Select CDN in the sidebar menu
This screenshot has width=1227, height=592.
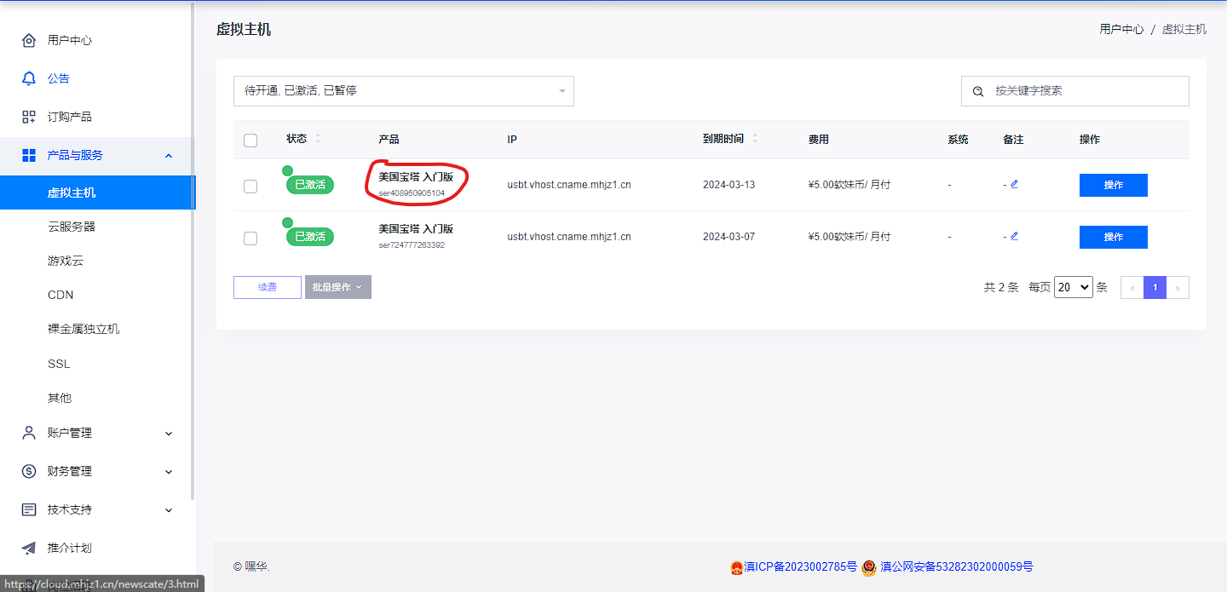coord(60,295)
